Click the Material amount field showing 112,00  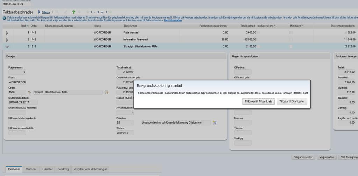[x=346, y=92]
